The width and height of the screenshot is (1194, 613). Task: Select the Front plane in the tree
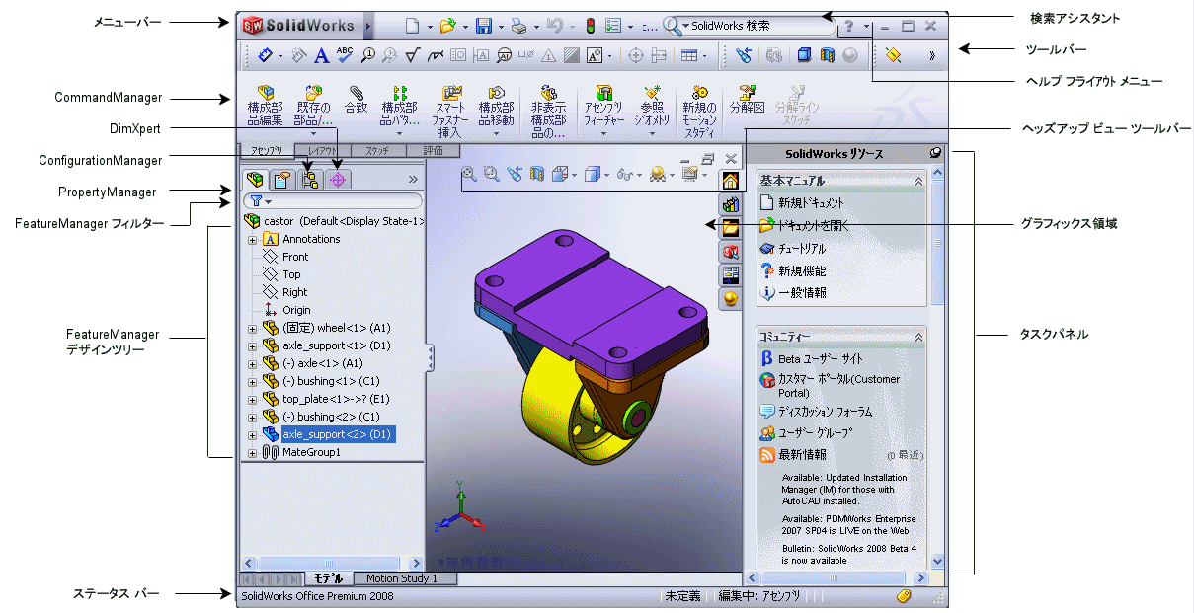(x=295, y=257)
